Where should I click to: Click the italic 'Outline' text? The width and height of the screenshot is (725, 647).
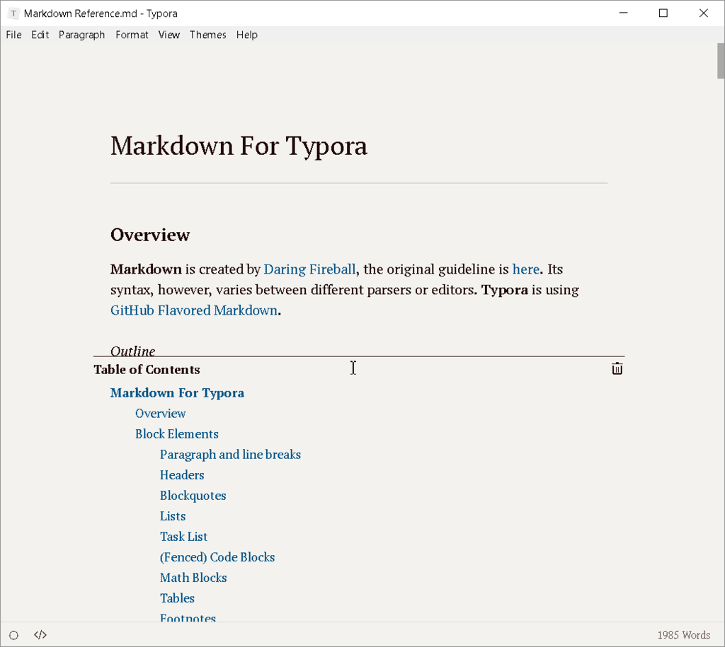click(x=132, y=351)
